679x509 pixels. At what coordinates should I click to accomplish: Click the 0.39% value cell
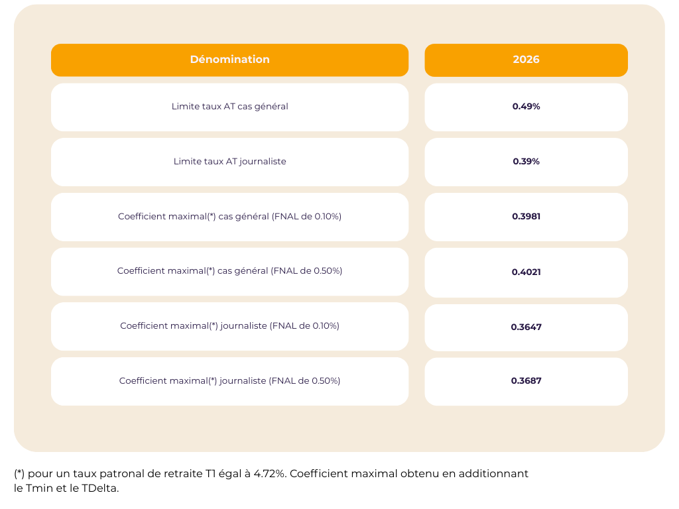tap(526, 162)
